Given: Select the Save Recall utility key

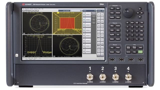Looking at the screenshot, I should (x=128, y=47).
